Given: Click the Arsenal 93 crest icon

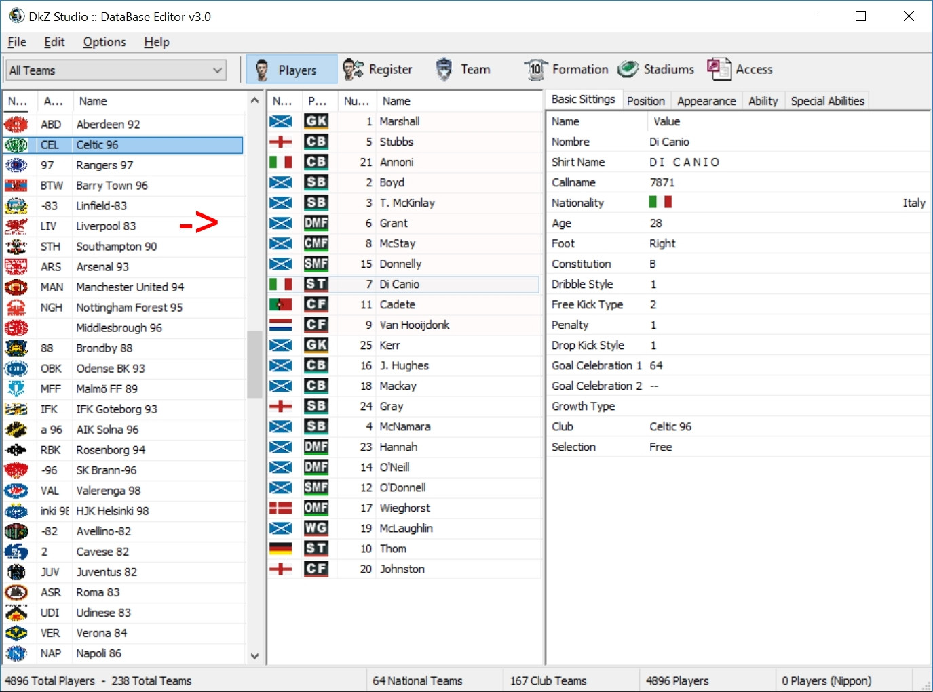Looking at the screenshot, I should coord(16,267).
